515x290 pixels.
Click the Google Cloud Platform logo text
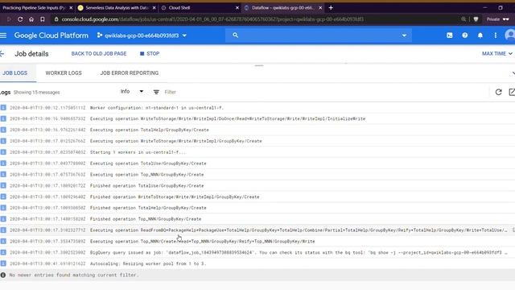[x=51, y=35]
